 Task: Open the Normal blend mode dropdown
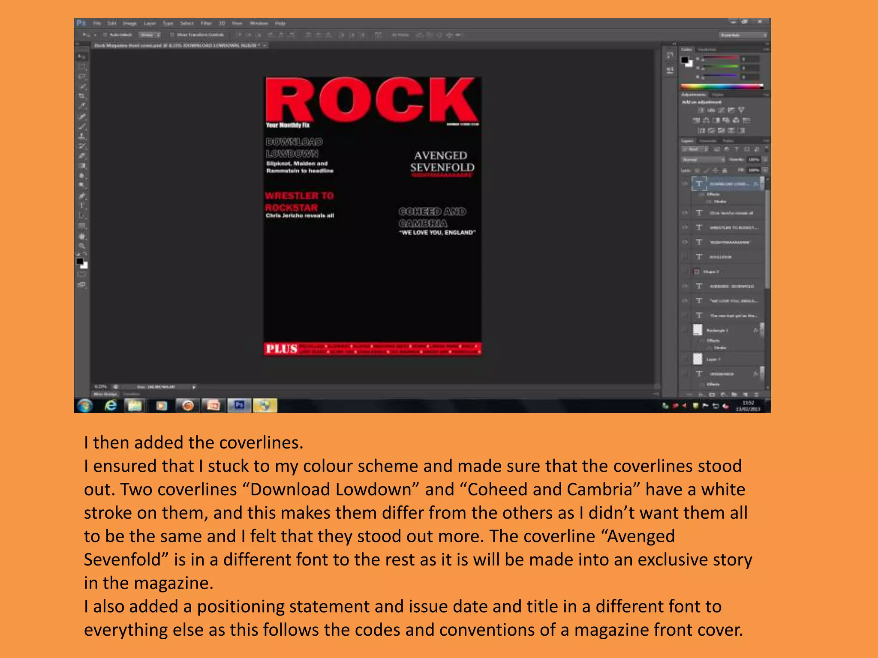(x=703, y=159)
